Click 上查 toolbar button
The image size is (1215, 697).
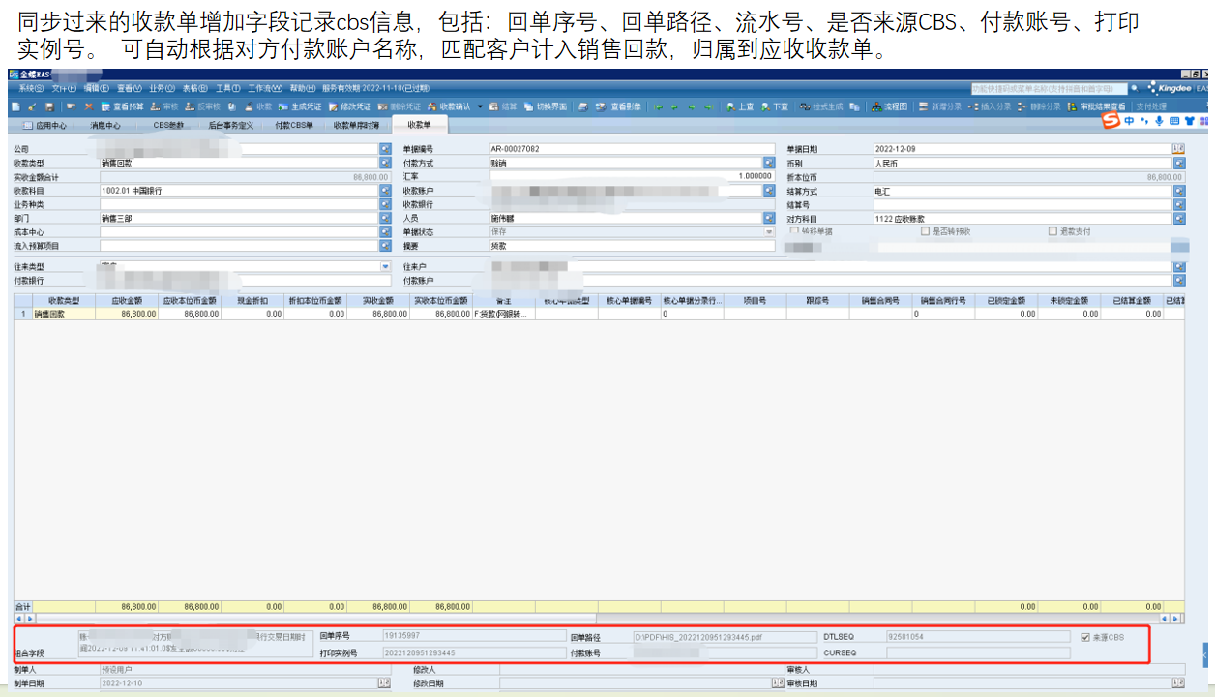point(740,106)
